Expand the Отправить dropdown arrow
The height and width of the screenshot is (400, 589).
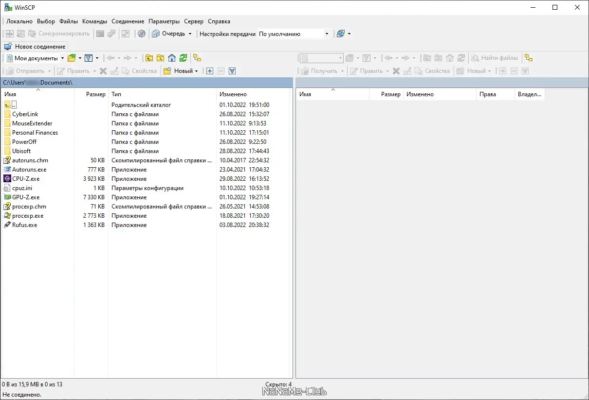[x=49, y=71]
